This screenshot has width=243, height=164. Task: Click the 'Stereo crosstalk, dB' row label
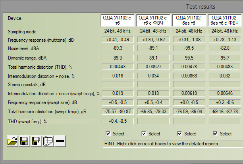[27, 85]
